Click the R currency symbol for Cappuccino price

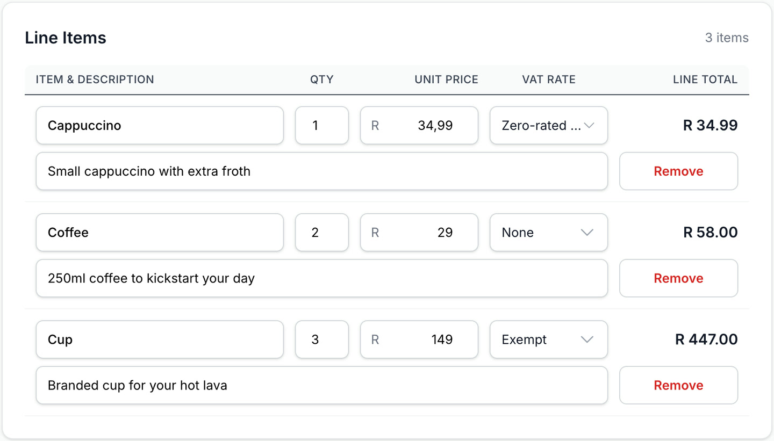(375, 125)
